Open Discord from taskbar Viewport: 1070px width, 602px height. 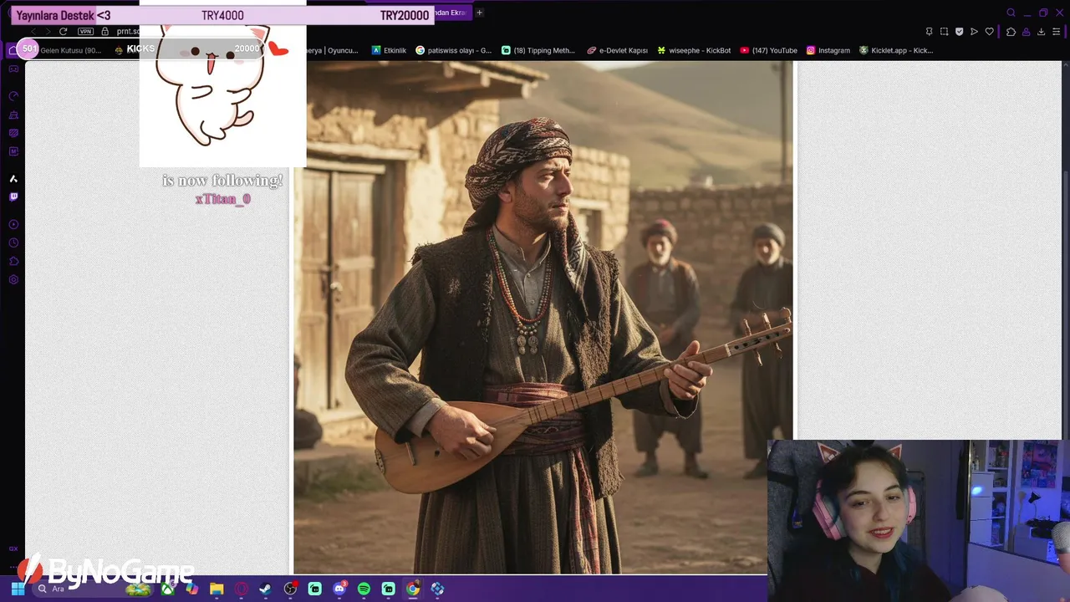[x=339, y=589]
